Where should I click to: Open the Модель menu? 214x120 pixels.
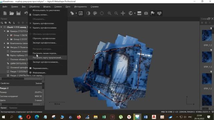47,7
